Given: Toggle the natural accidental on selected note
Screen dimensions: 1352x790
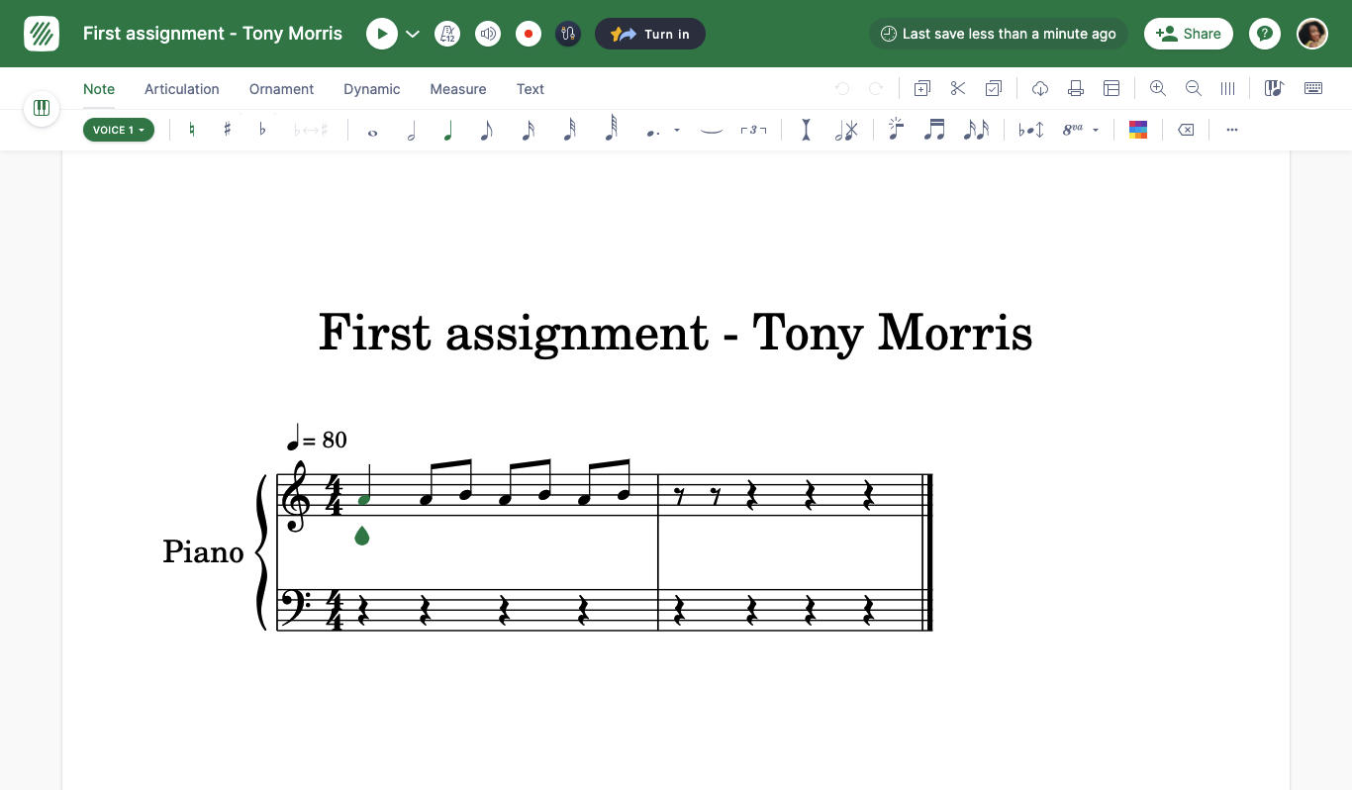Looking at the screenshot, I should [x=192, y=130].
